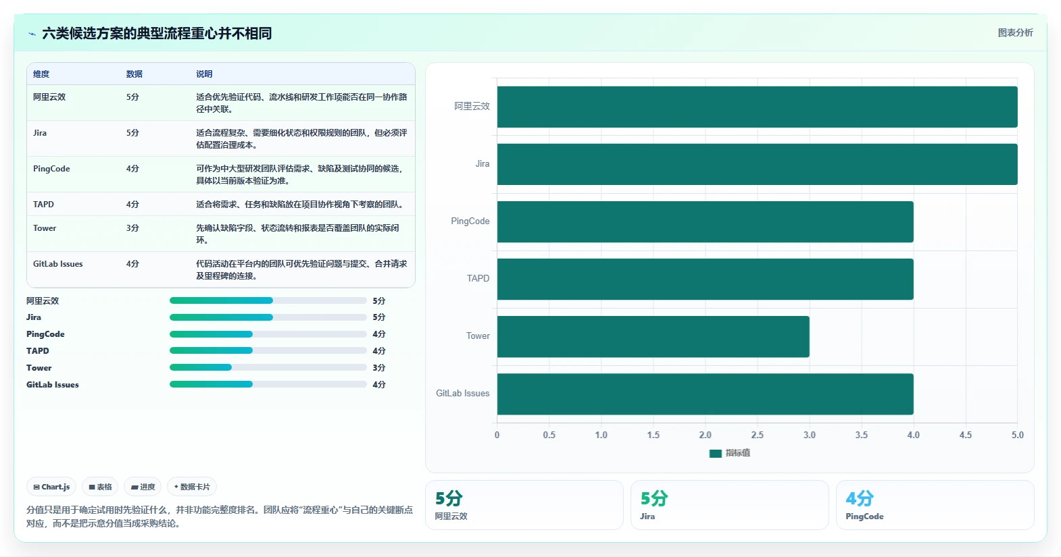Image resolution: width=1061 pixels, height=557 pixels.
Task: Click the TAPD description about 项目协作视角
Action: point(301,205)
